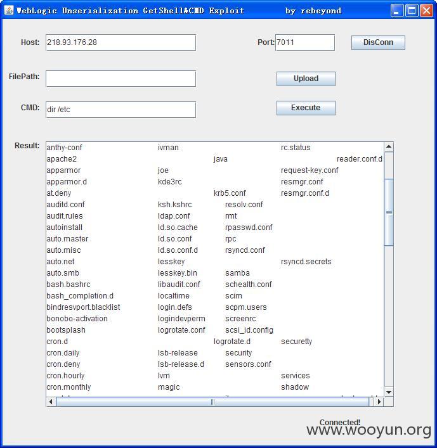This screenshot has width=437, height=448.
Task: Click 'magic' in the results
Action: (169, 387)
